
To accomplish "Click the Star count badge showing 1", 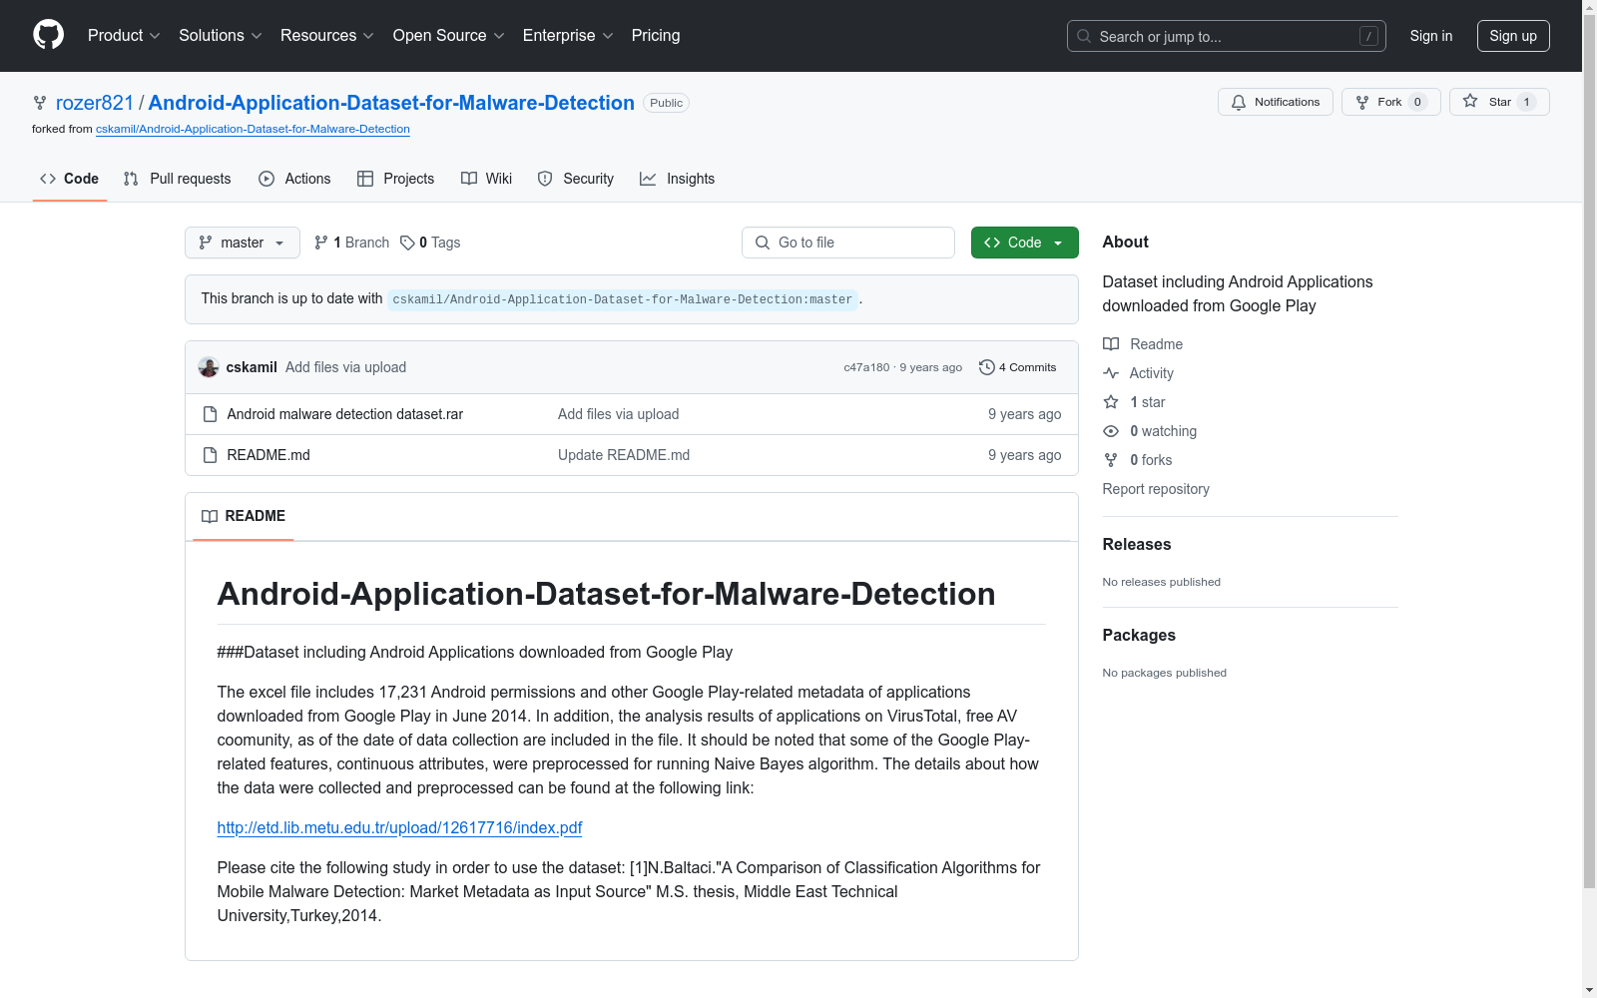I will pos(1526,102).
